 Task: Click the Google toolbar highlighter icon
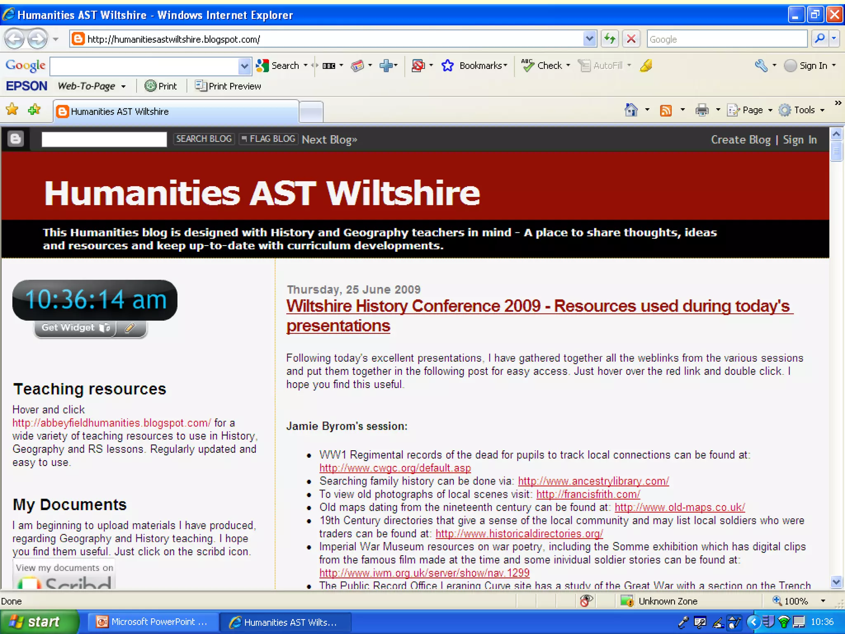(646, 66)
